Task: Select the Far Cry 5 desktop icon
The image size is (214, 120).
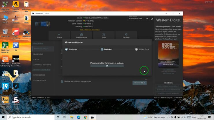Action: (x=16, y=101)
